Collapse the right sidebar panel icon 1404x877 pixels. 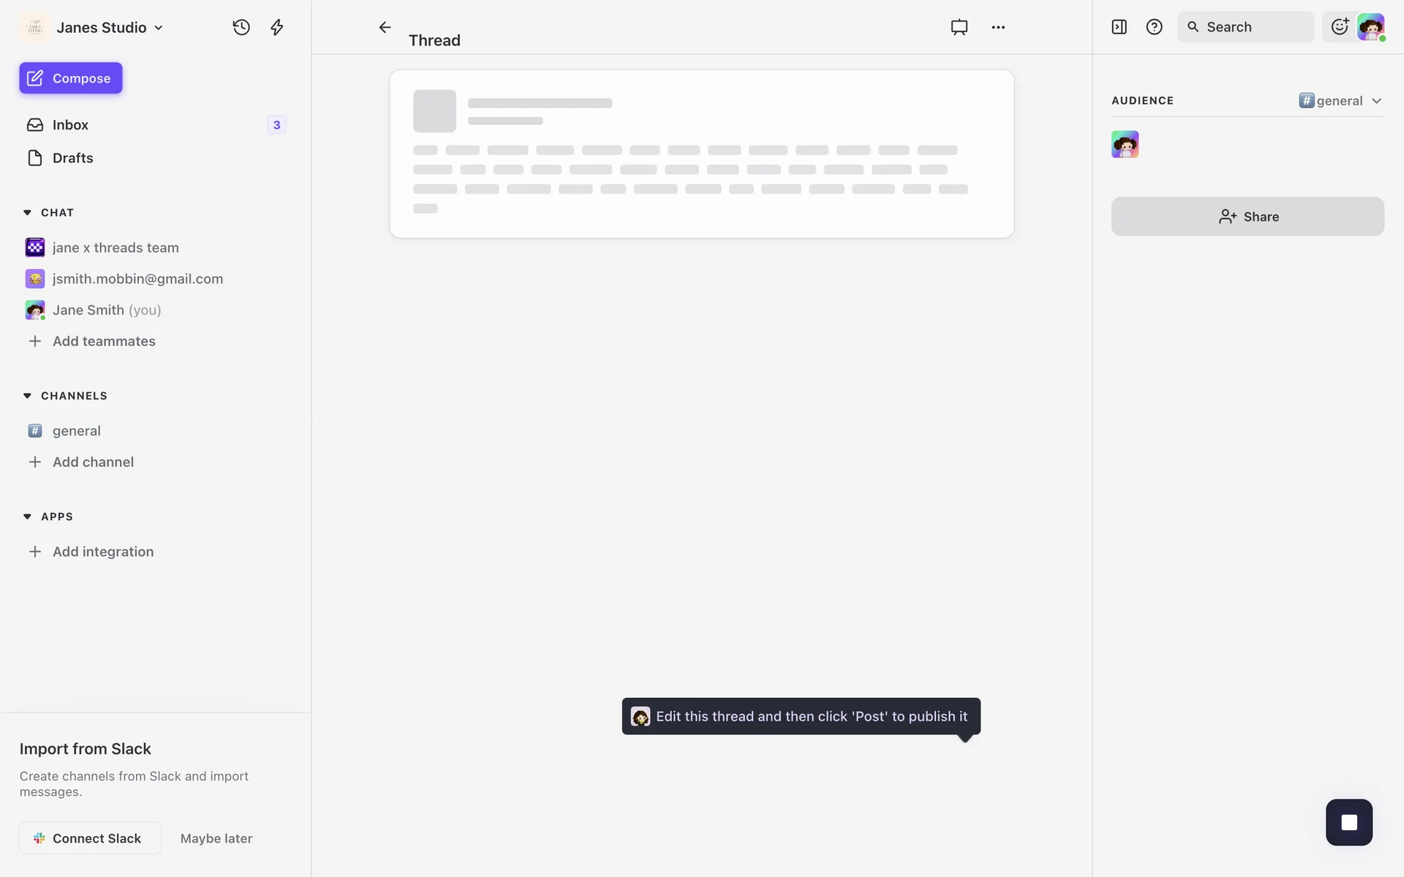click(1119, 27)
